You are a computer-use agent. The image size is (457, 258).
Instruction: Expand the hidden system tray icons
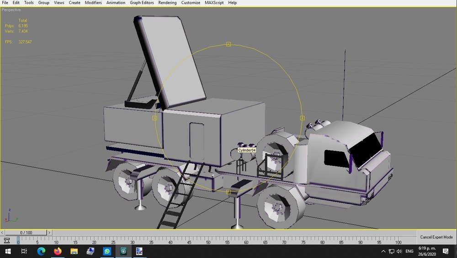tap(383, 251)
